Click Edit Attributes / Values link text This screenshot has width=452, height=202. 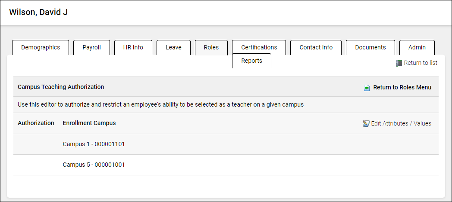pos(401,123)
